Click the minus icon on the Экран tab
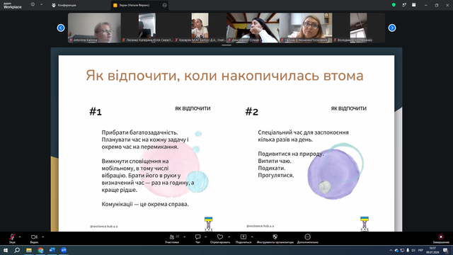Image resolution: width=453 pixels, height=255 pixels. tap(165, 5)
